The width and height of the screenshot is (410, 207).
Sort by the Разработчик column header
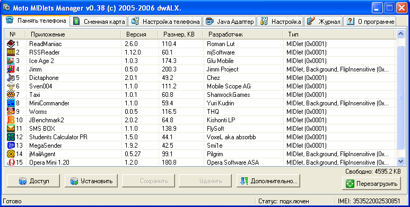tap(243, 34)
